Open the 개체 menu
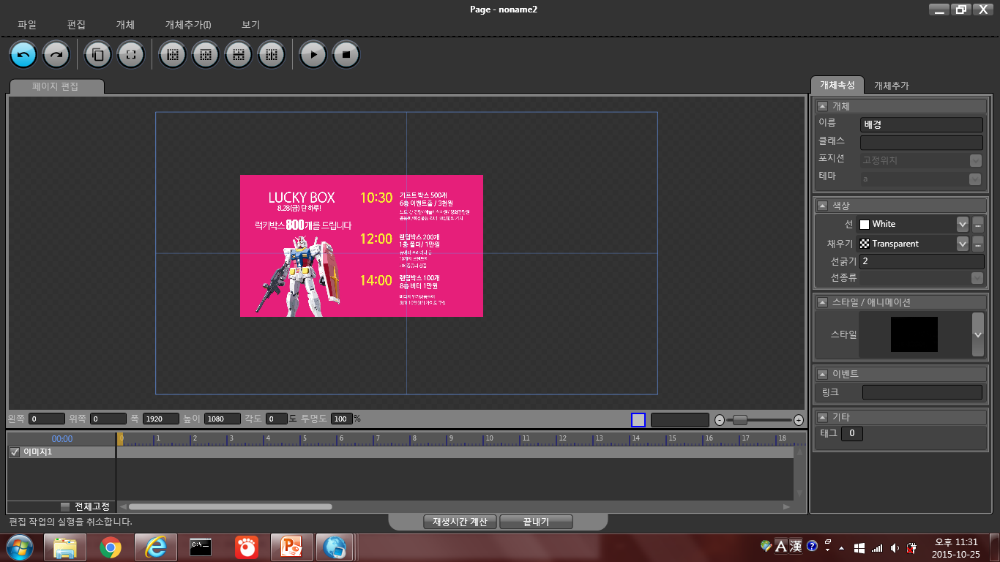This screenshot has width=1000, height=562. tap(125, 24)
